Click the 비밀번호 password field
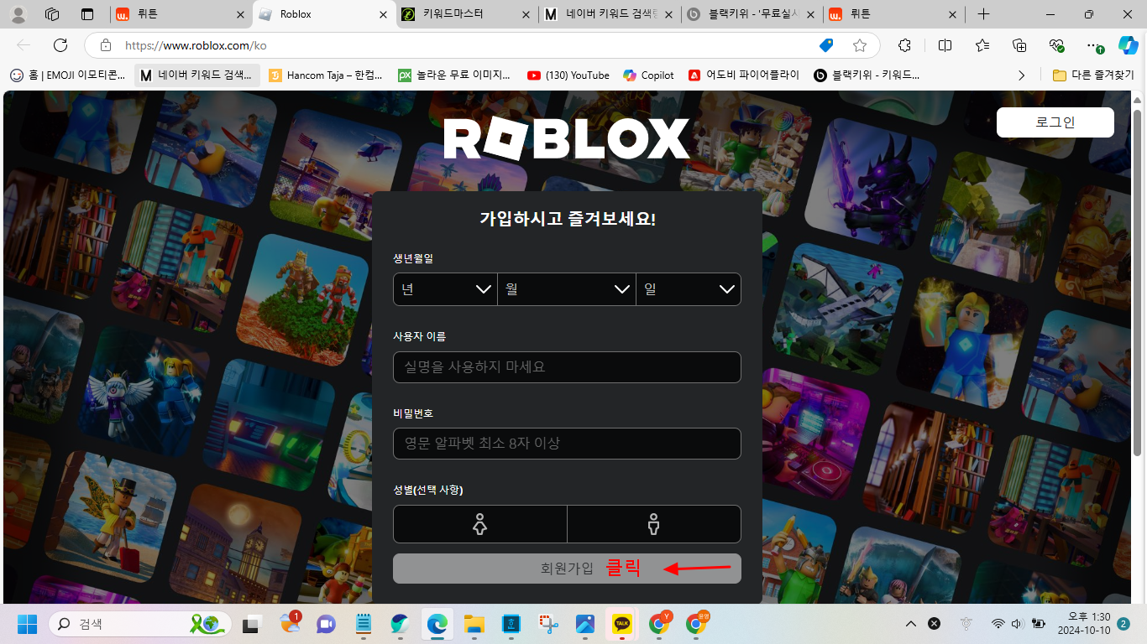The image size is (1147, 644). pos(567,444)
